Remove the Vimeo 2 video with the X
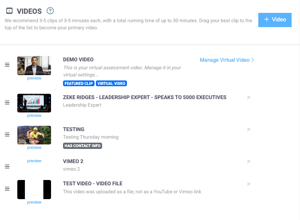 249,161
